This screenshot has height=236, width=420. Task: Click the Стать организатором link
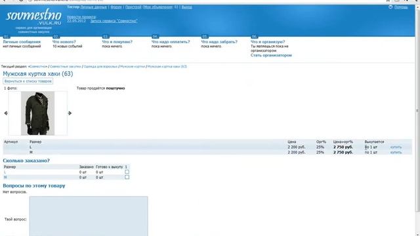click(x=271, y=55)
